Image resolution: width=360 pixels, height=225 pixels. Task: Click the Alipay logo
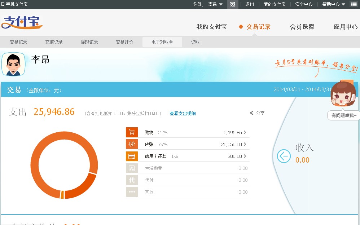(22, 23)
